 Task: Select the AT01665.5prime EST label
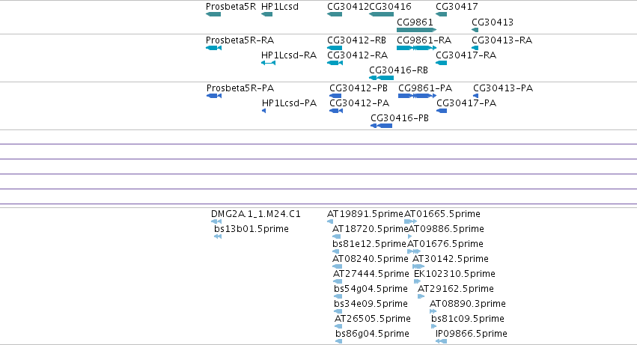(442, 214)
